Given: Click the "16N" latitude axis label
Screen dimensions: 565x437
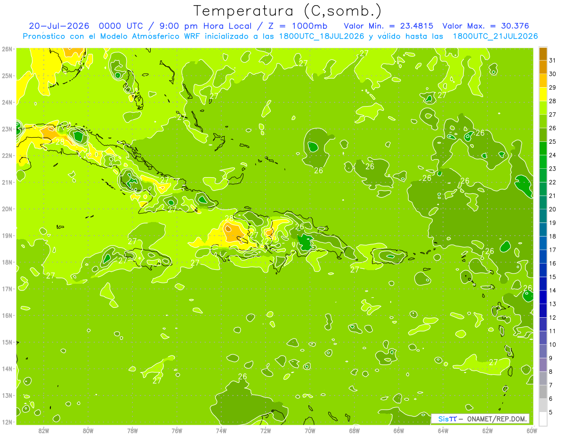Looking at the screenshot, I should [7, 315].
